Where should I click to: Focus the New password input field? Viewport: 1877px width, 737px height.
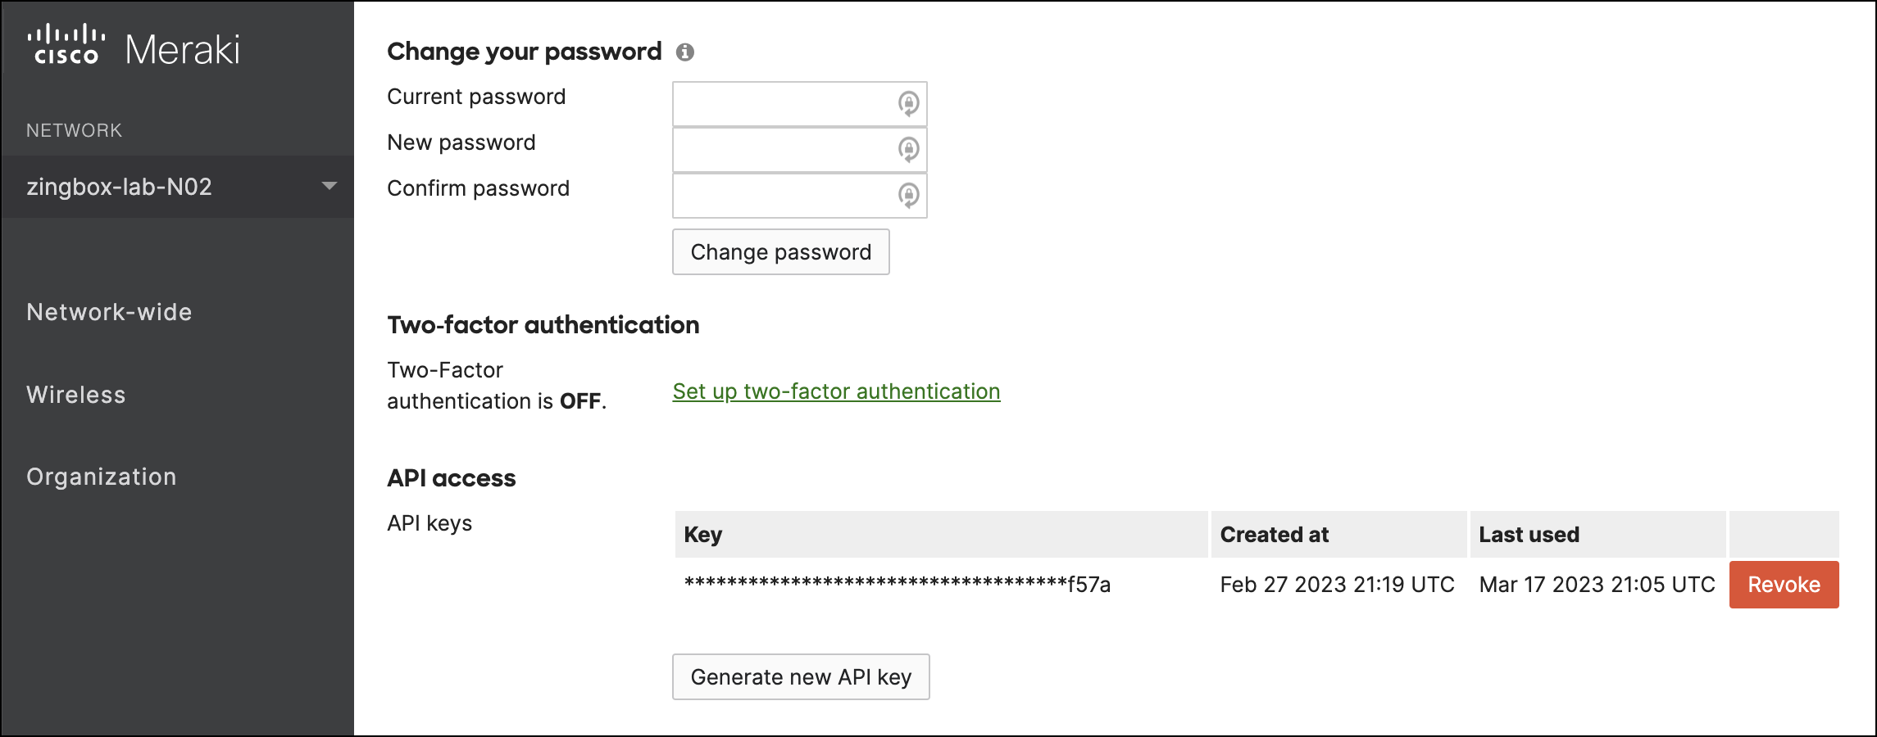(783, 150)
